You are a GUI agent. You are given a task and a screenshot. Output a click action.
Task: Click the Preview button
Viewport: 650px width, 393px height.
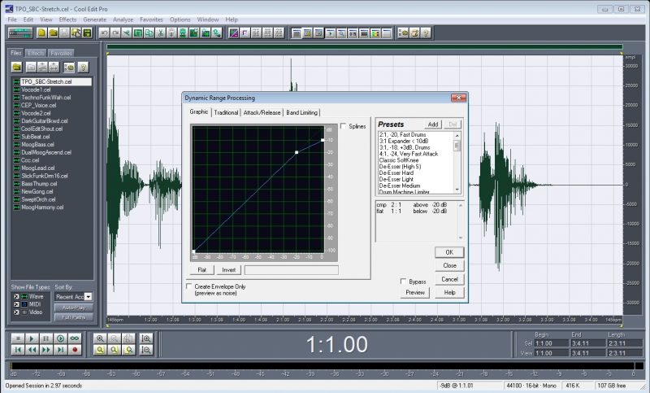coord(415,293)
